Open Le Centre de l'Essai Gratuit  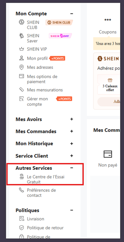click(x=46, y=179)
